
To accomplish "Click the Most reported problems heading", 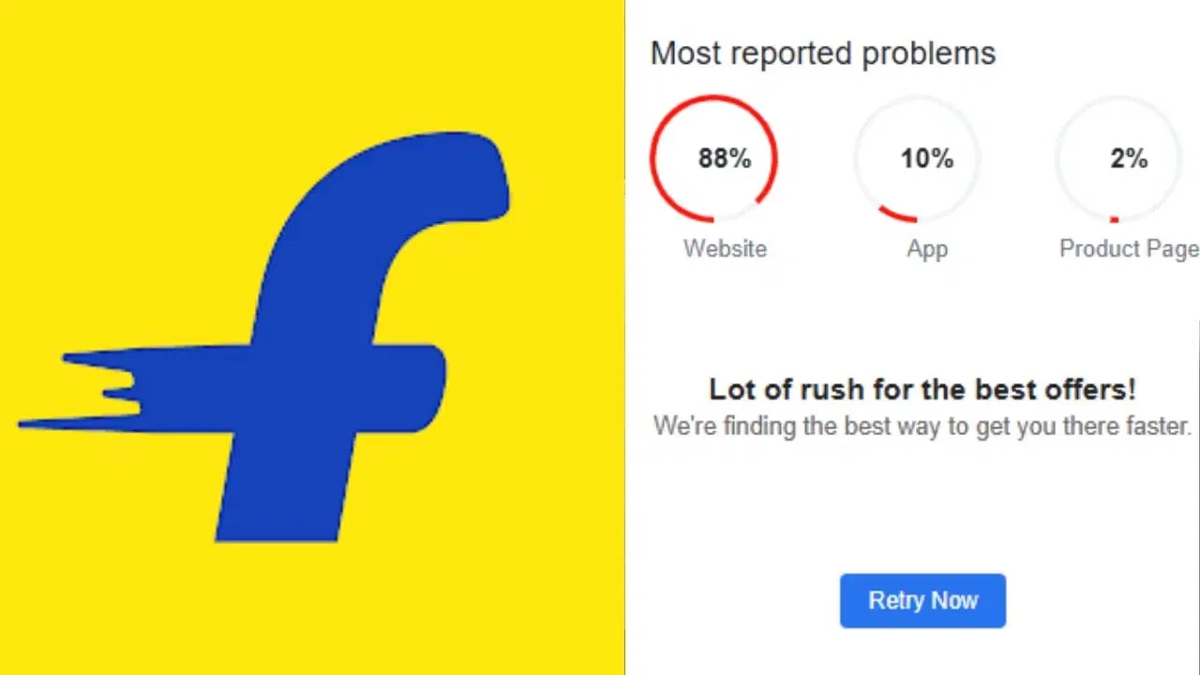I will coord(822,53).
